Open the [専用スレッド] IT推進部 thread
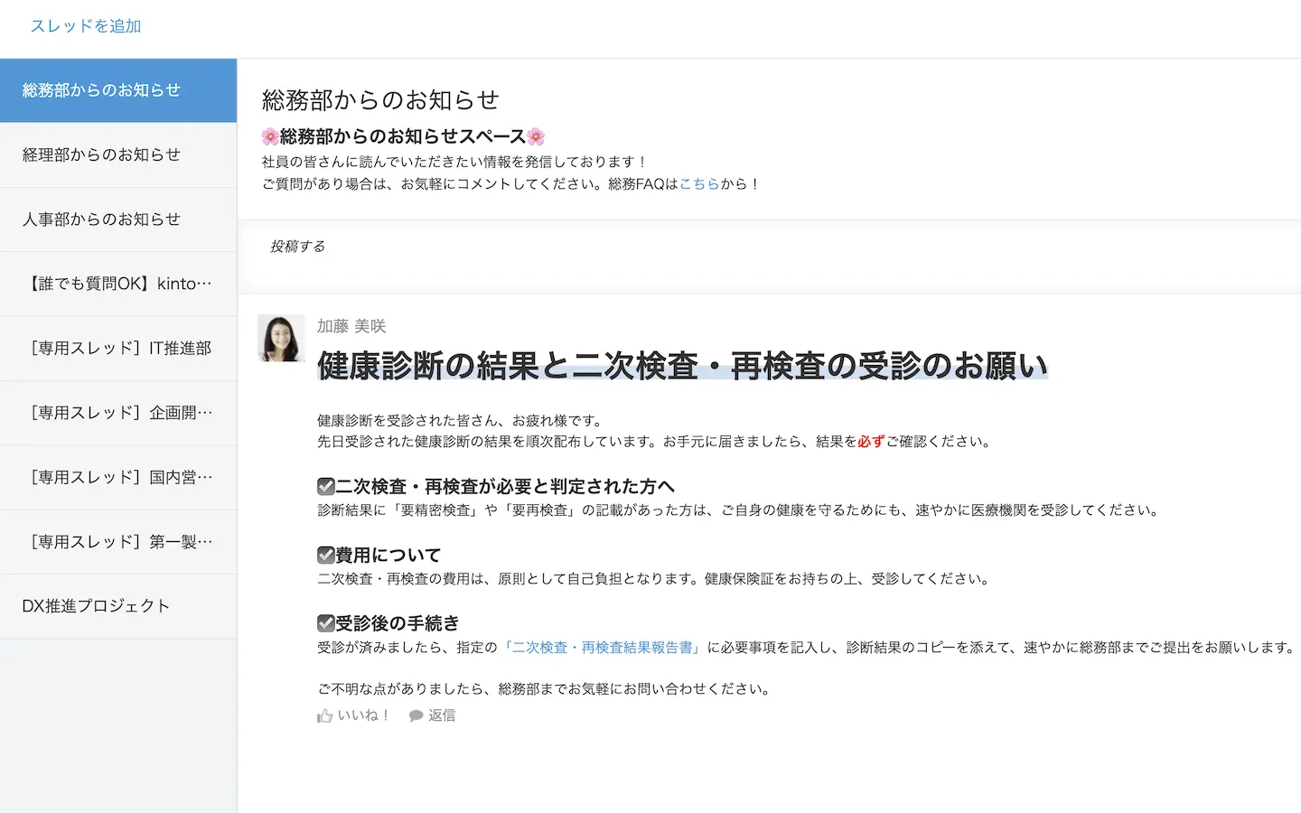The image size is (1301, 813). tap(118, 349)
